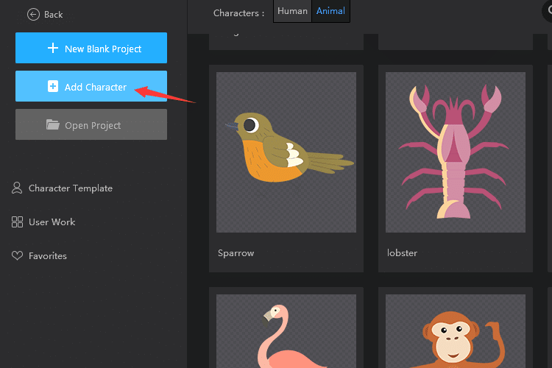Switch to the Human characters tab
The width and height of the screenshot is (552, 368).
(292, 11)
